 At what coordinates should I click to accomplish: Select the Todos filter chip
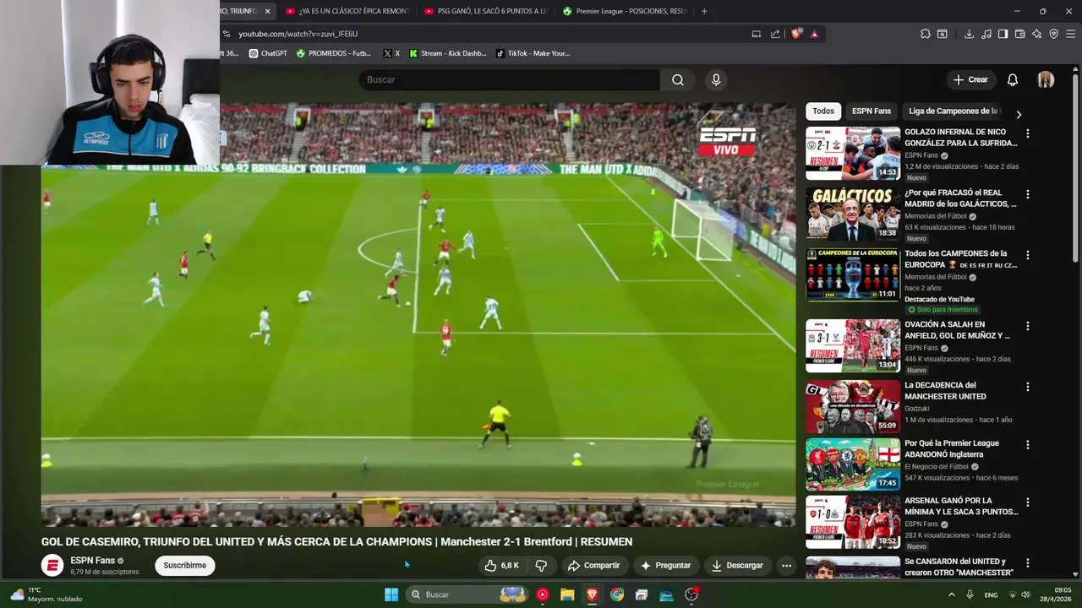(x=823, y=111)
